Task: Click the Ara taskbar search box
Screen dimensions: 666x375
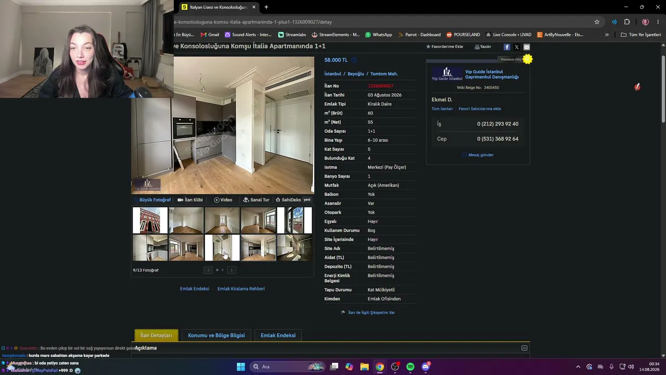Action: (x=287, y=367)
